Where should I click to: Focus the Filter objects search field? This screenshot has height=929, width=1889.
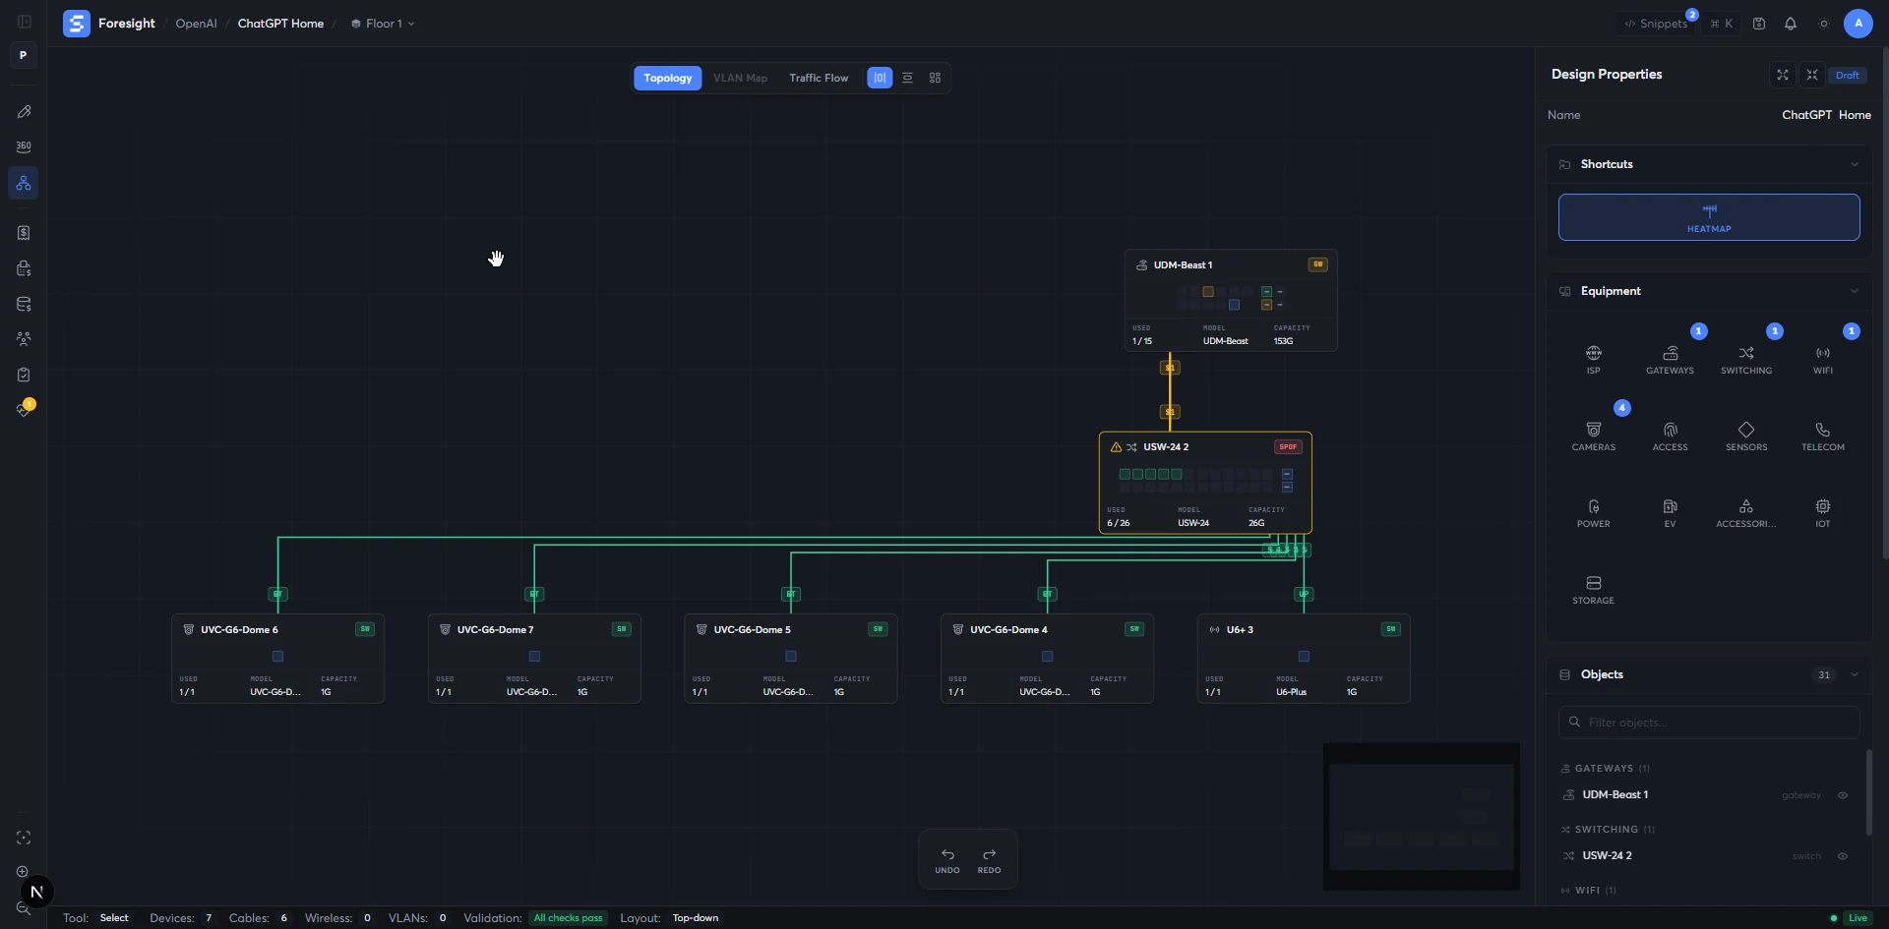point(1709,723)
